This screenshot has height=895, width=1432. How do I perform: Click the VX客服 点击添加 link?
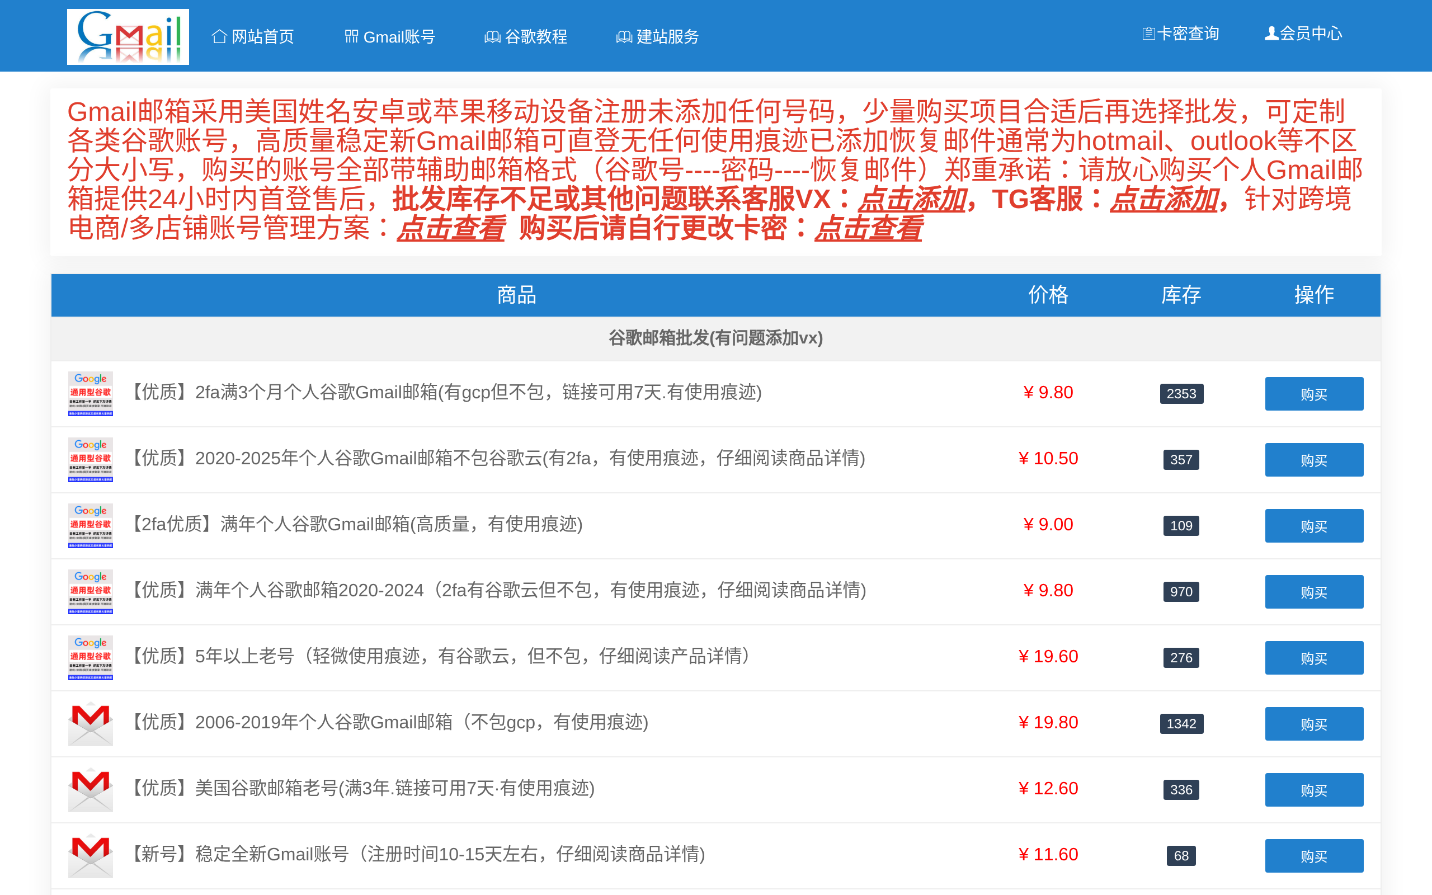coord(912,200)
